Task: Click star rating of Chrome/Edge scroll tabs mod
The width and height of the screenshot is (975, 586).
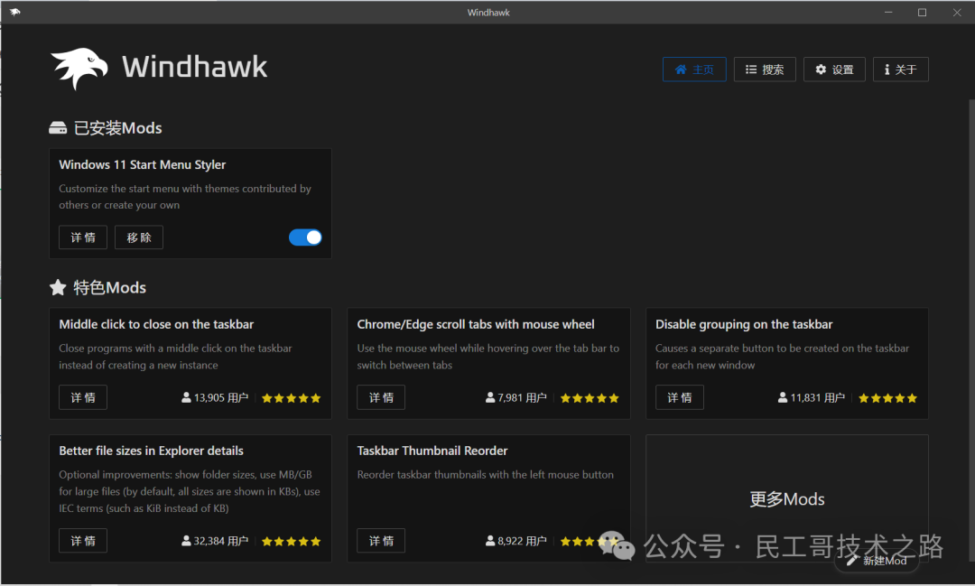Action: [590, 398]
